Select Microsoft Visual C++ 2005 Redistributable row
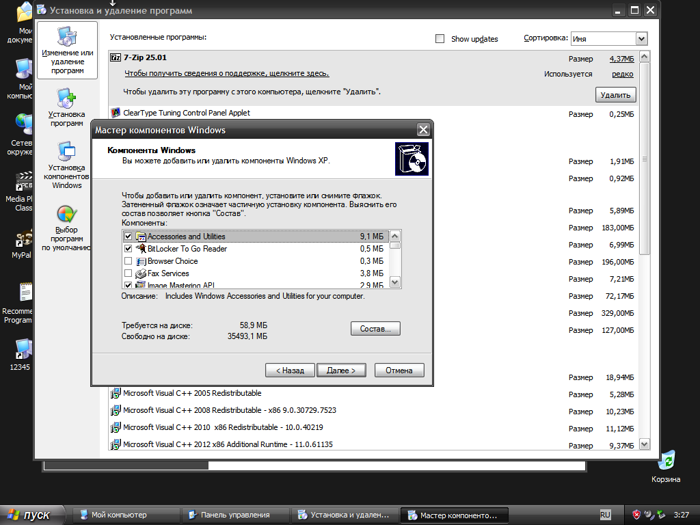 tap(374, 393)
